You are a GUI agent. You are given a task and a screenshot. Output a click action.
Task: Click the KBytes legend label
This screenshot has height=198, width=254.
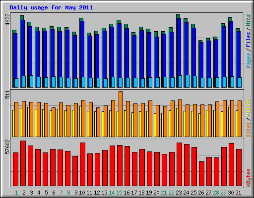pos(248,178)
